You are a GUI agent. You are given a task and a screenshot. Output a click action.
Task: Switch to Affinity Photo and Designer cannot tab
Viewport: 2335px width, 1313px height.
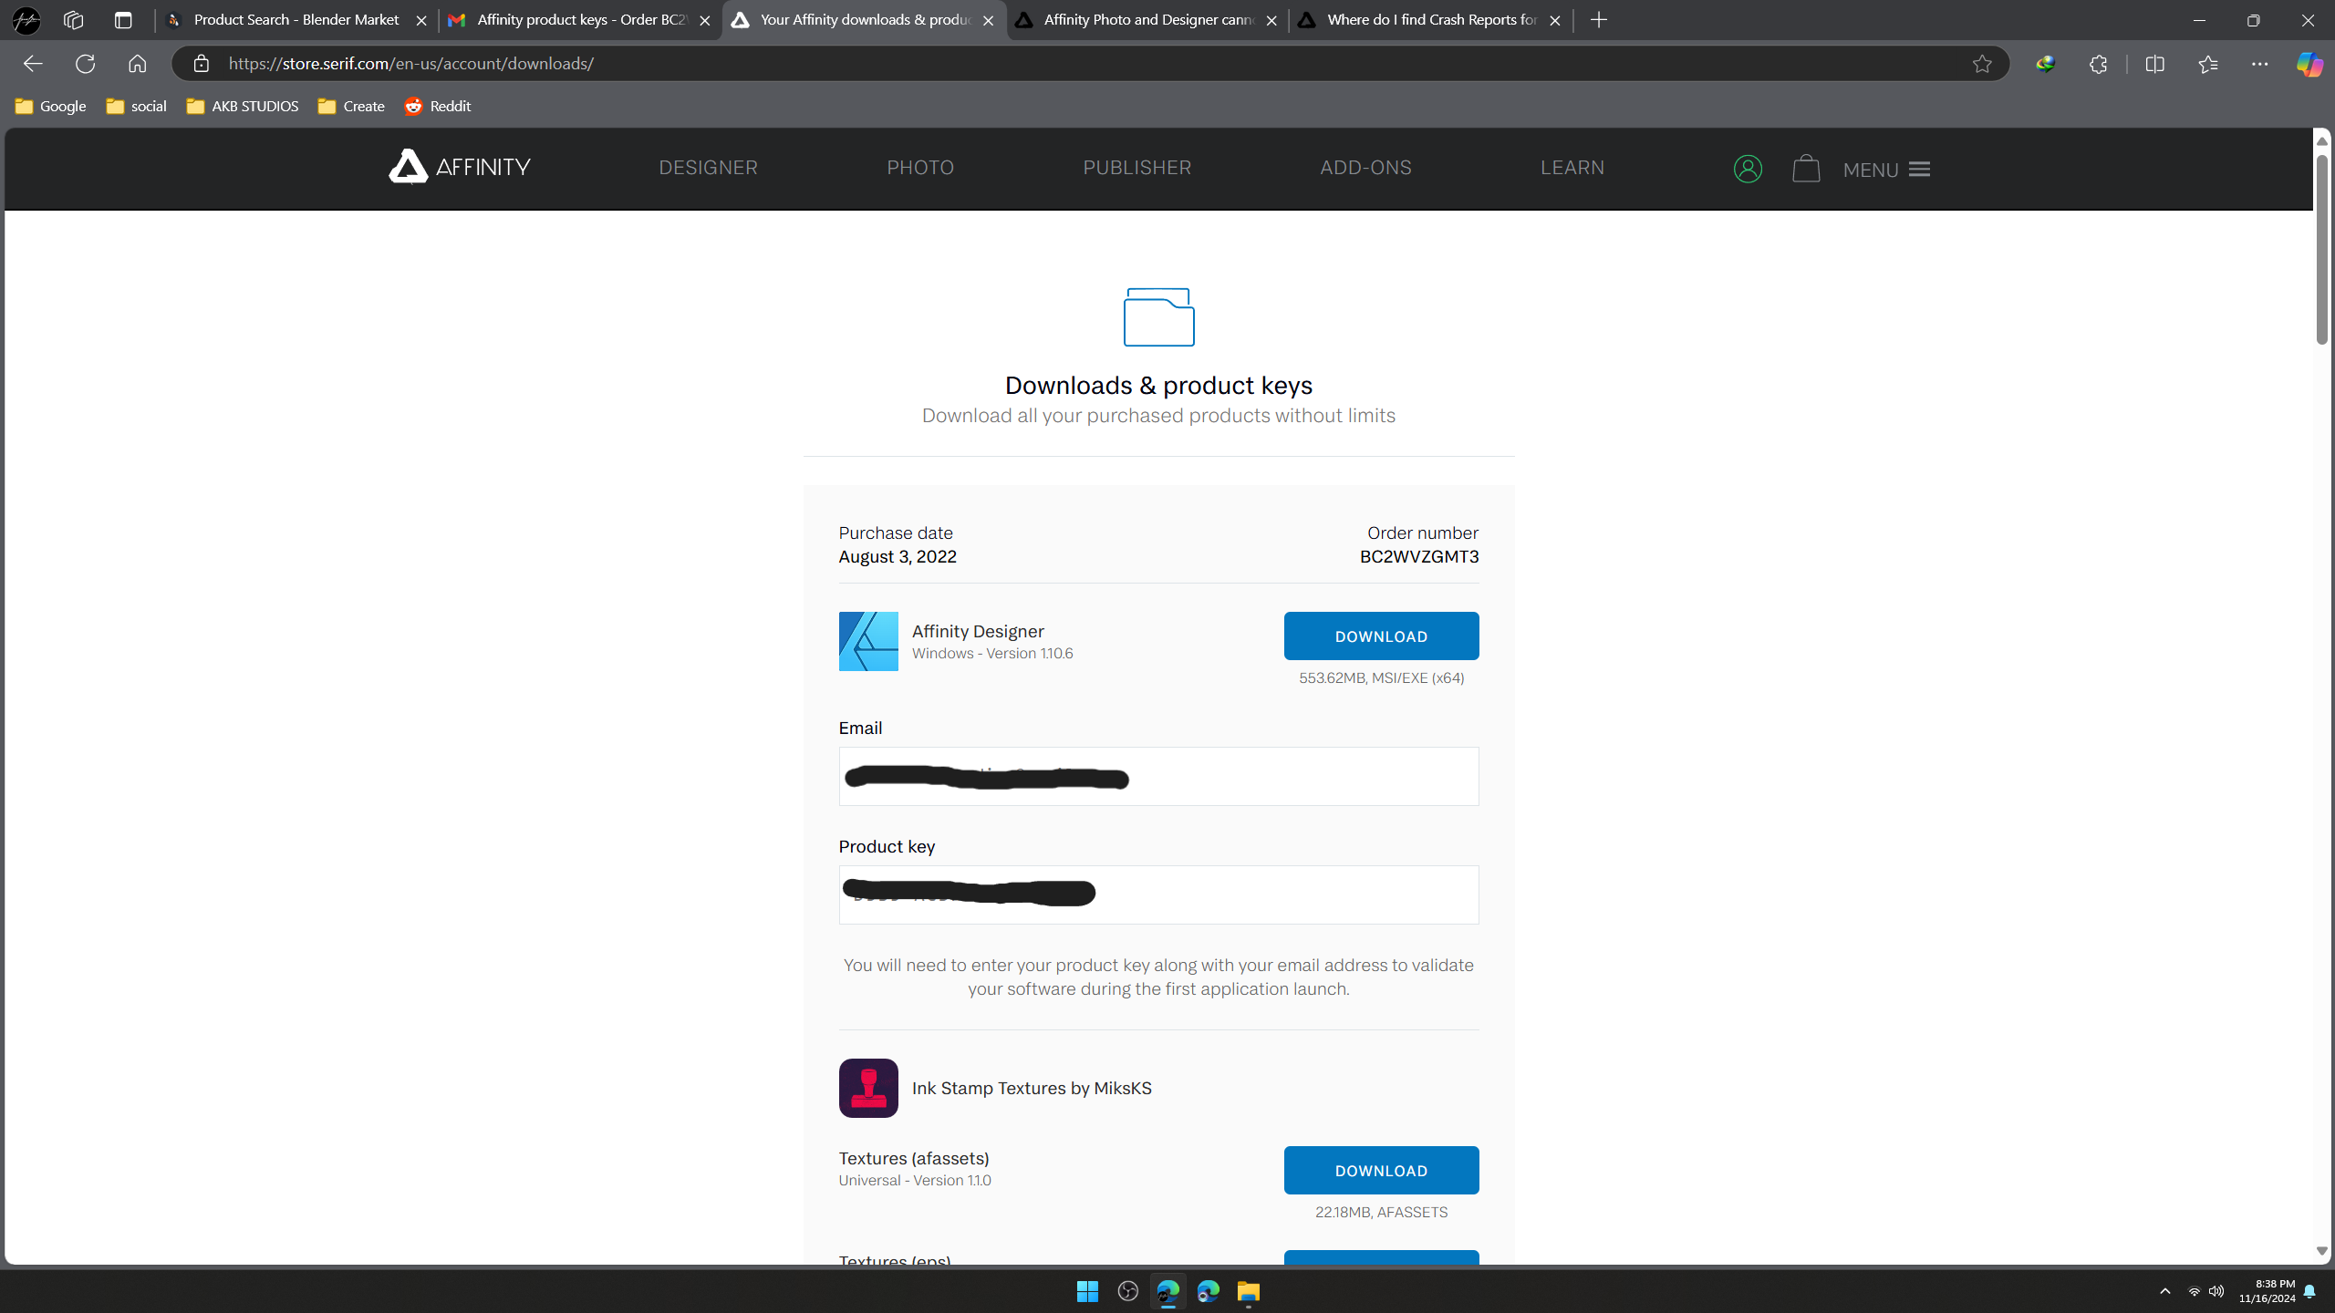(1147, 20)
